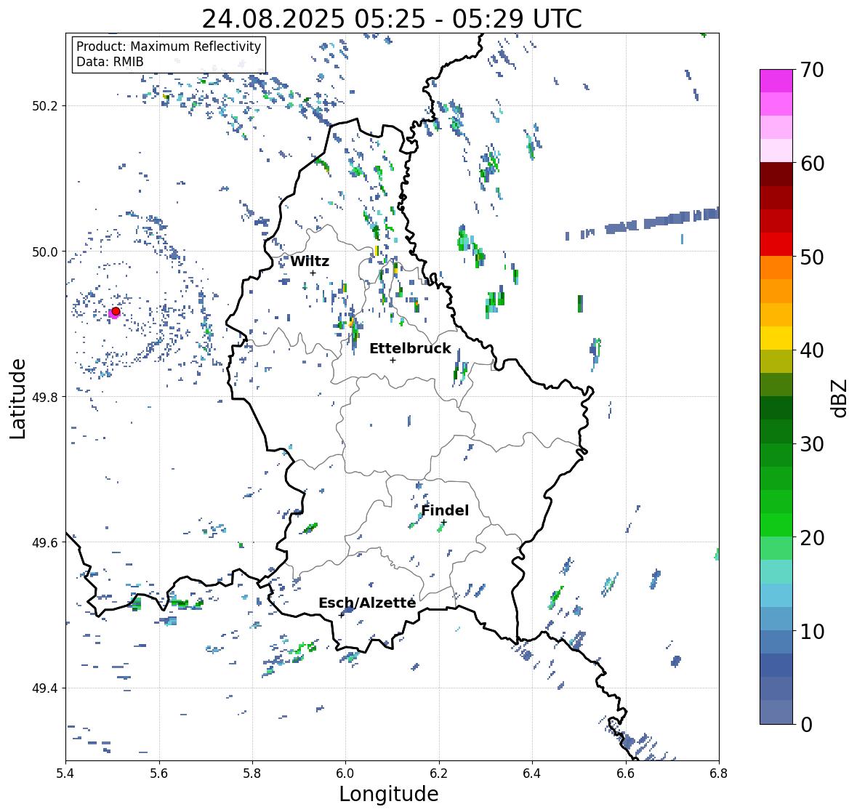The image size is (857, 812).
Task: Click the 6.4 longitude tick label
Action: pyautogui.click(x=532, y=773)
